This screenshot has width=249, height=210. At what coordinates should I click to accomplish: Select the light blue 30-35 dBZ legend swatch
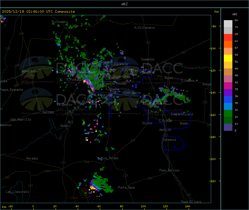228,107
